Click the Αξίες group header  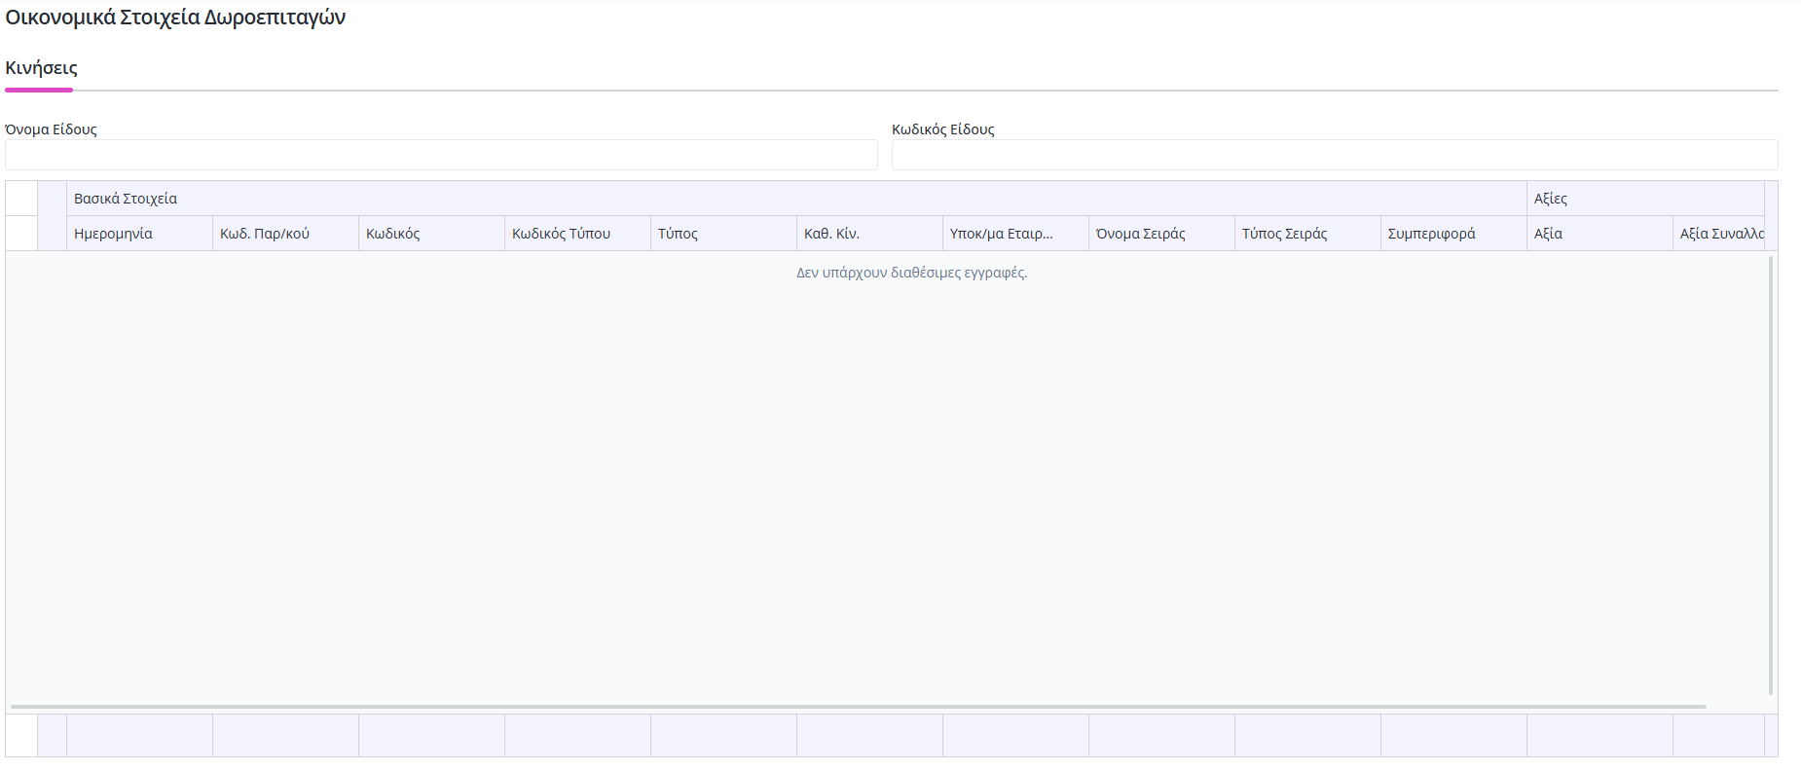1645,199
